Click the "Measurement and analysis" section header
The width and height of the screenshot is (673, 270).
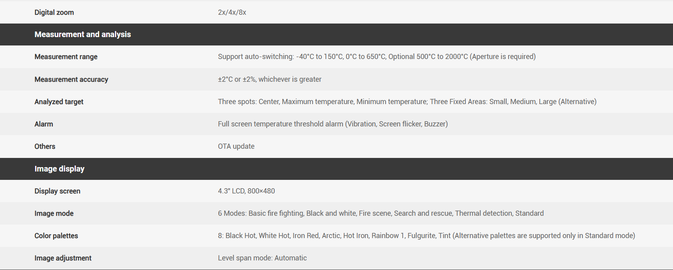coord(83,34)
